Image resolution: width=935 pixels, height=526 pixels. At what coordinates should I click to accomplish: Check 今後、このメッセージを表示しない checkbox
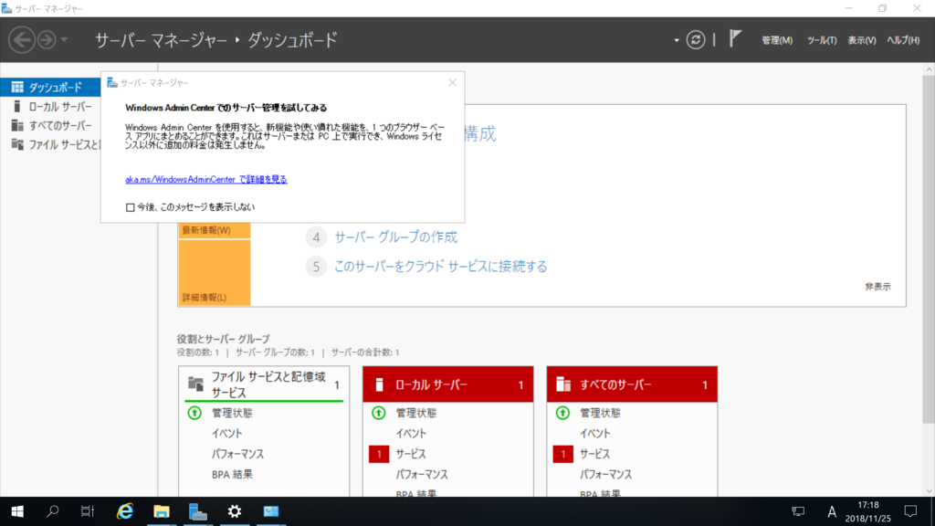[130, 207]
